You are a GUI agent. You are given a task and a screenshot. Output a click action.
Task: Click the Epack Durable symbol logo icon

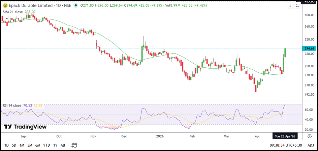coord(5,6)
